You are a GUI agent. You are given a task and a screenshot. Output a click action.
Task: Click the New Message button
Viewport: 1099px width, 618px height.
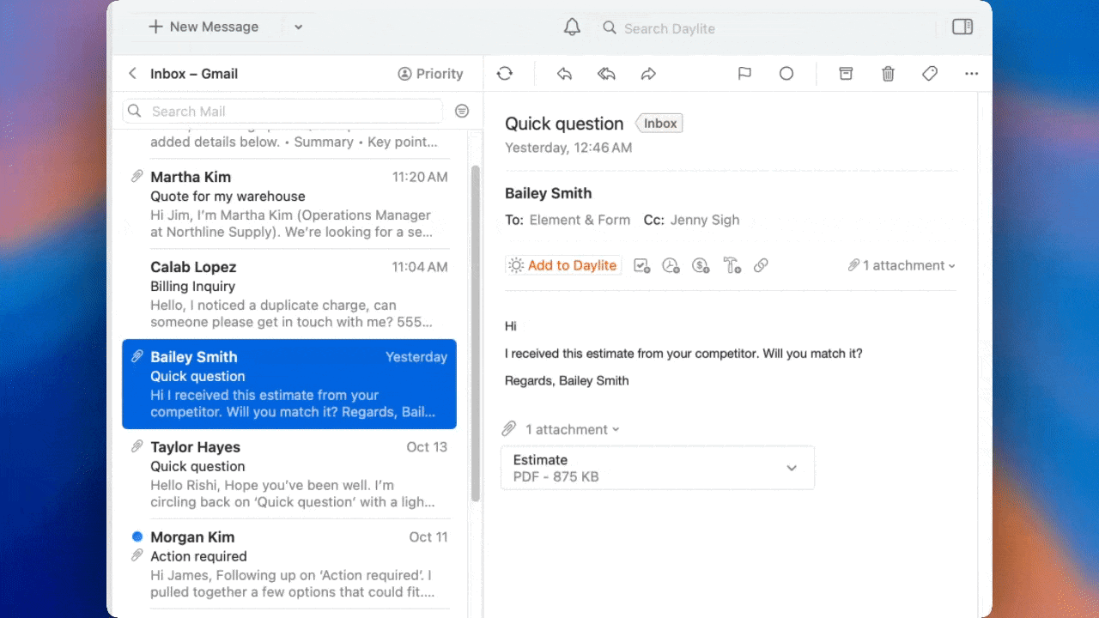(x=203, y=27)
